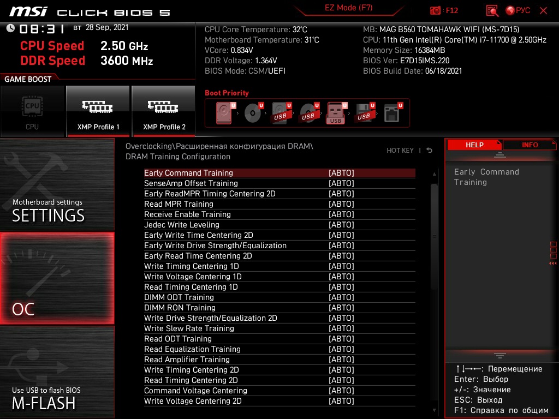Select the Write Slew Rate Training row
The width and height of the screenshot is (559, 419).
point(279,328)
